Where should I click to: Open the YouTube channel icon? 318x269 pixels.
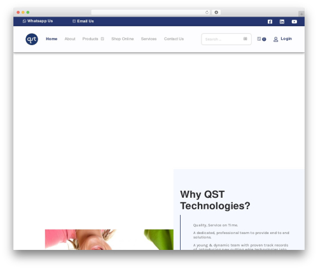[x=294, y=22]
